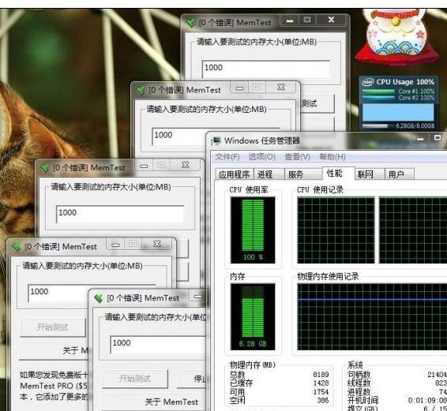Image resolution: width=447 pixels, height=411 pixels.
Task: Click the 1000 size field in the topmost MemTest window
Action: pyautogui.click(x=266, y=69)
